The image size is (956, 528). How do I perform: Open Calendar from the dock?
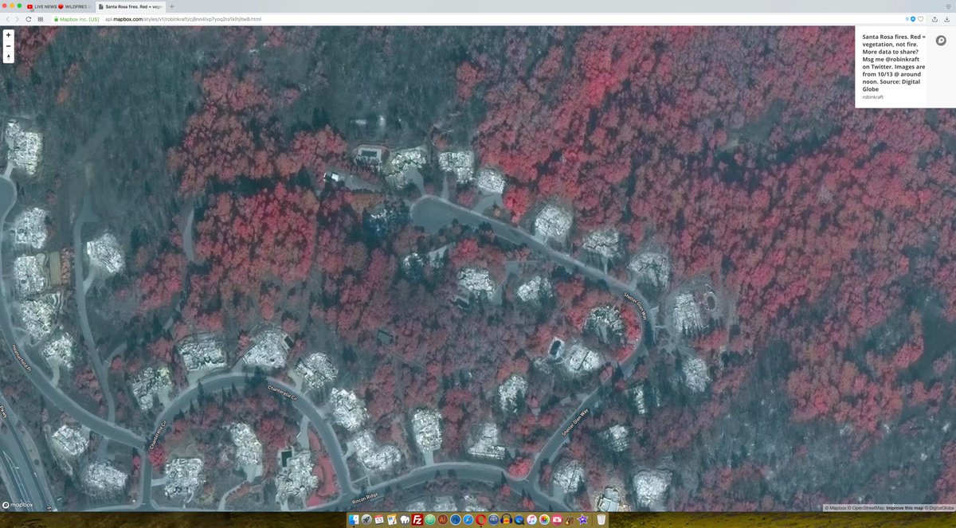click(378, 519)
